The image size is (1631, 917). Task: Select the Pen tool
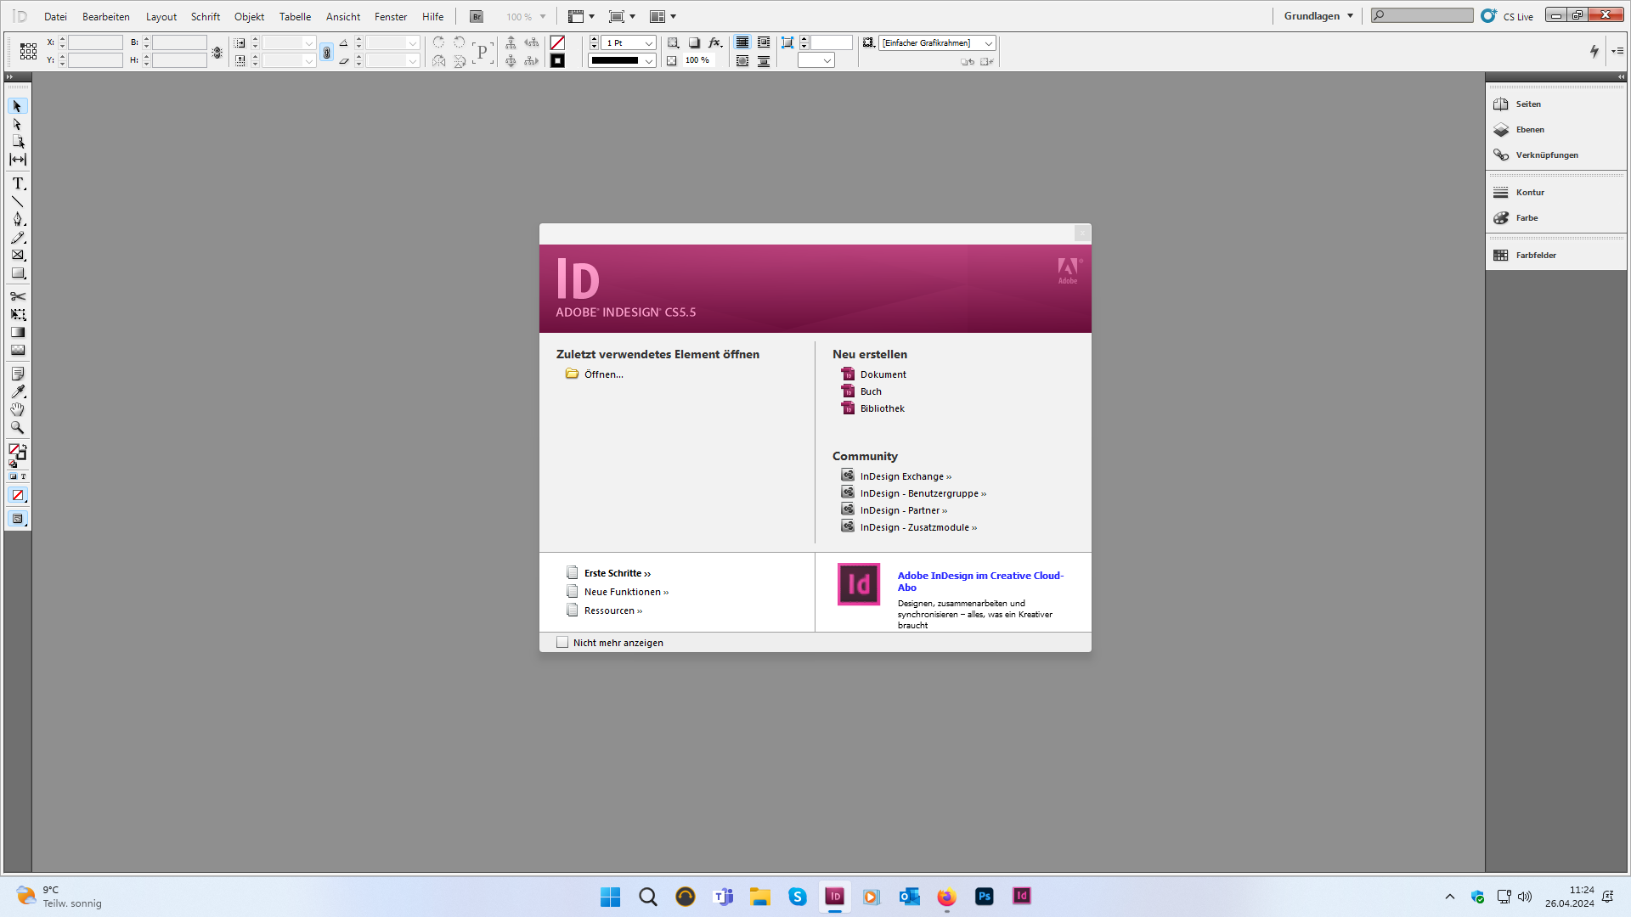point(17,219)
